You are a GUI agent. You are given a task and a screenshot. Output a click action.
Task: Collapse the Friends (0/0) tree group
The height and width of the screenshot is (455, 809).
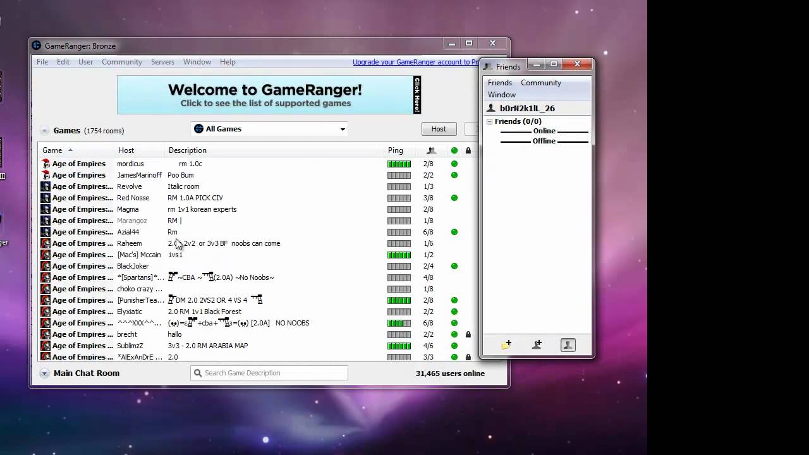489,121
